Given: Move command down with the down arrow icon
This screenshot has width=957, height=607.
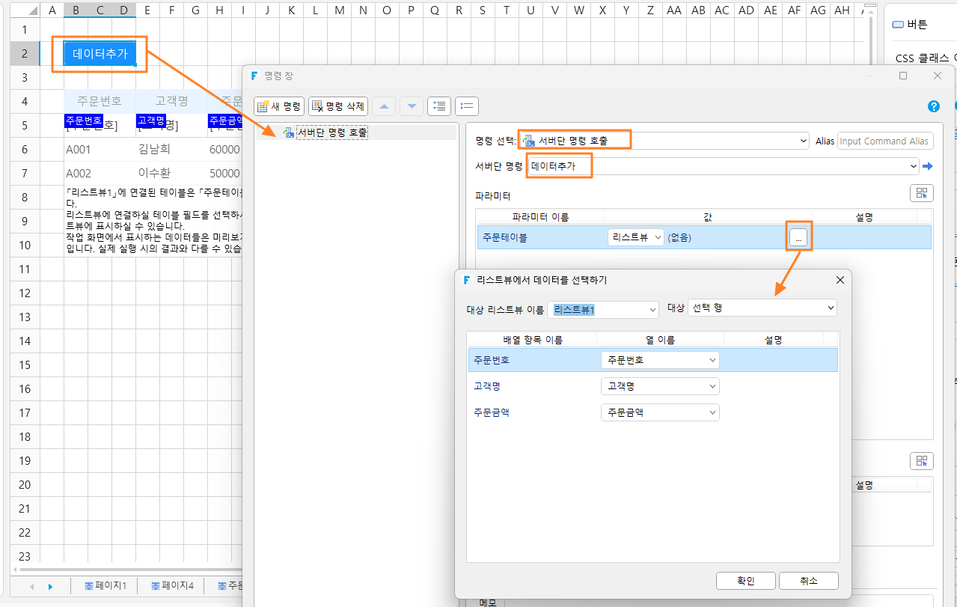Looking at the screenshot, I should 412,106.
